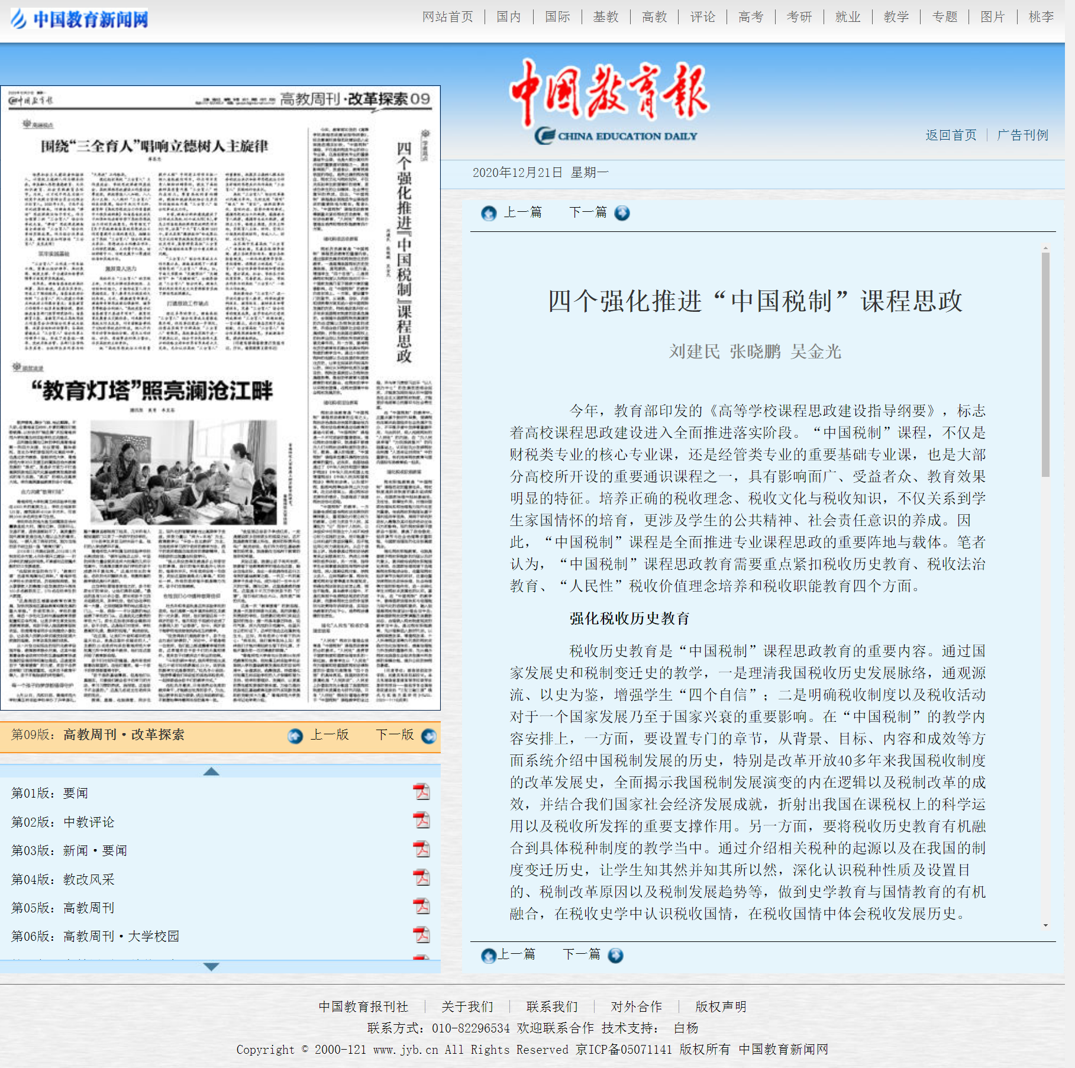This screenshot has height=1068, width=1075.
Task: Click the newspaper page thumbnail image
Action: click(x=220, y=398)
